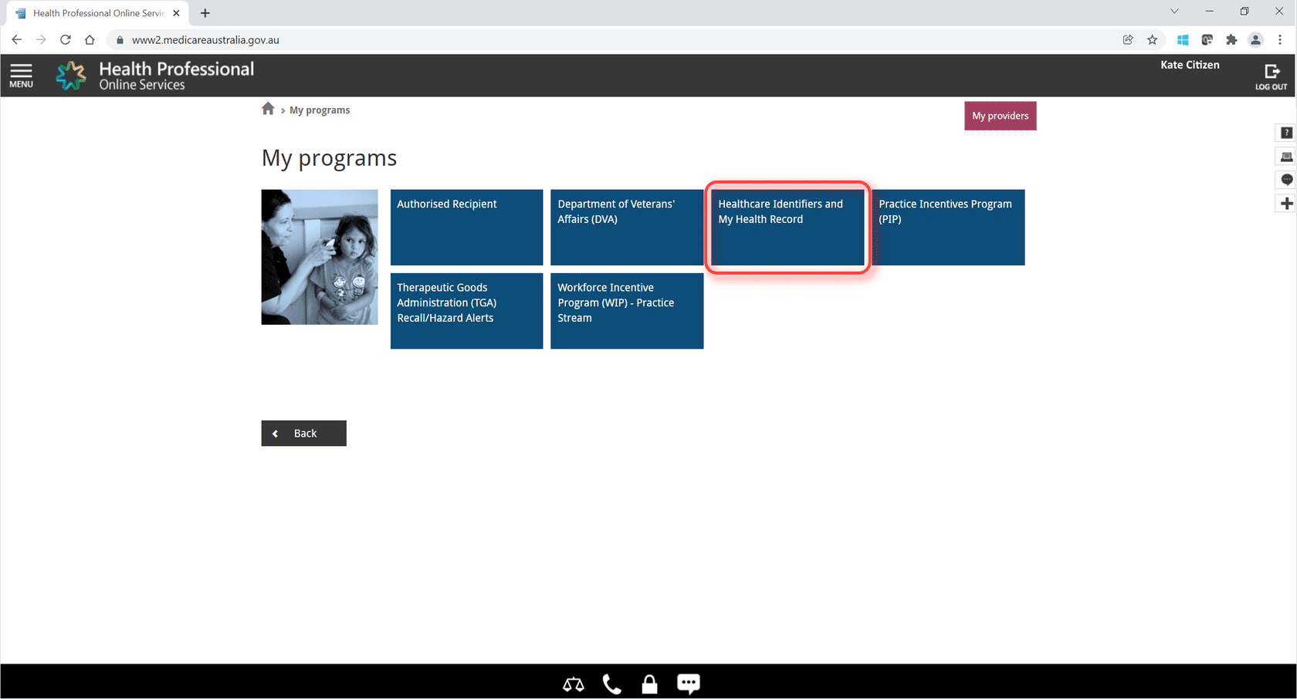Image resolution: width=1297 pixels, height=699 pixels.
Task: Open the legal scales footer icon
Action: pos(573,684)
